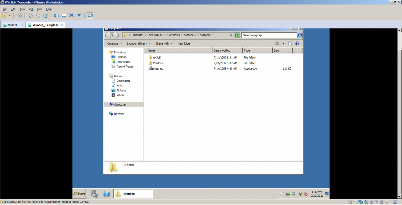Open the more view options arrow
The width and height of the screenshot is (402, 205).
tap(283, 43)
